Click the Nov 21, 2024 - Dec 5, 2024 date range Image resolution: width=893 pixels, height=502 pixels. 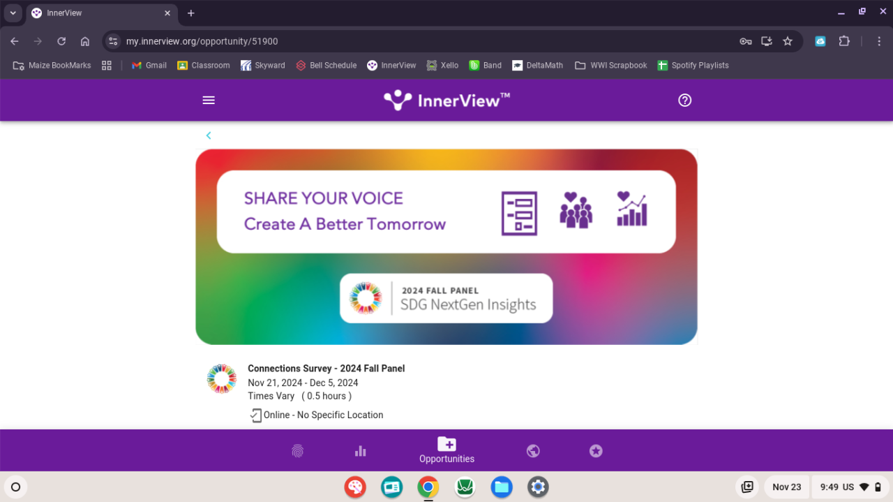303,383
